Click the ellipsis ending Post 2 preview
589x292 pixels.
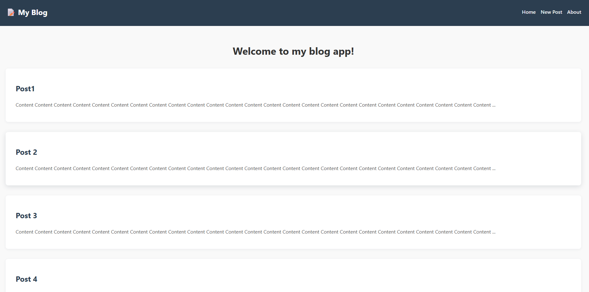pos(494,169)
